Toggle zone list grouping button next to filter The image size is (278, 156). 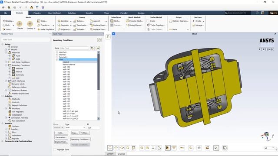point(92,48)
